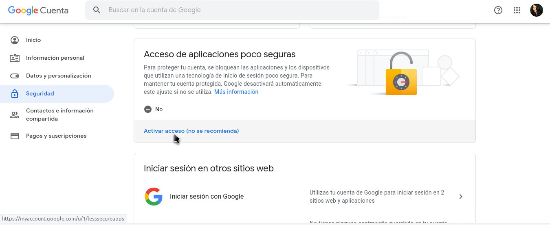Click the No status minus icon
The width and height of the screenshot is (550, 225).
pyautogui.click(x=147, y=109)
